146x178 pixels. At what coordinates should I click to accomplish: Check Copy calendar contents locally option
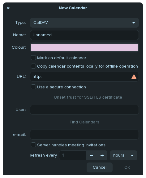coord(33,66)
